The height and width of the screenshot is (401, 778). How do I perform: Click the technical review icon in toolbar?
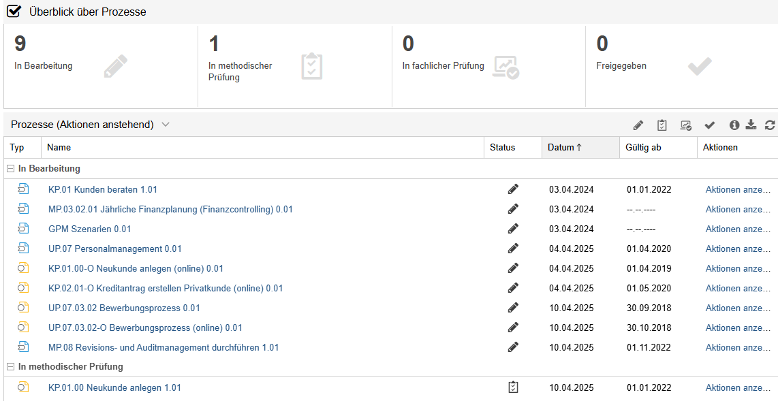[685, 125]
